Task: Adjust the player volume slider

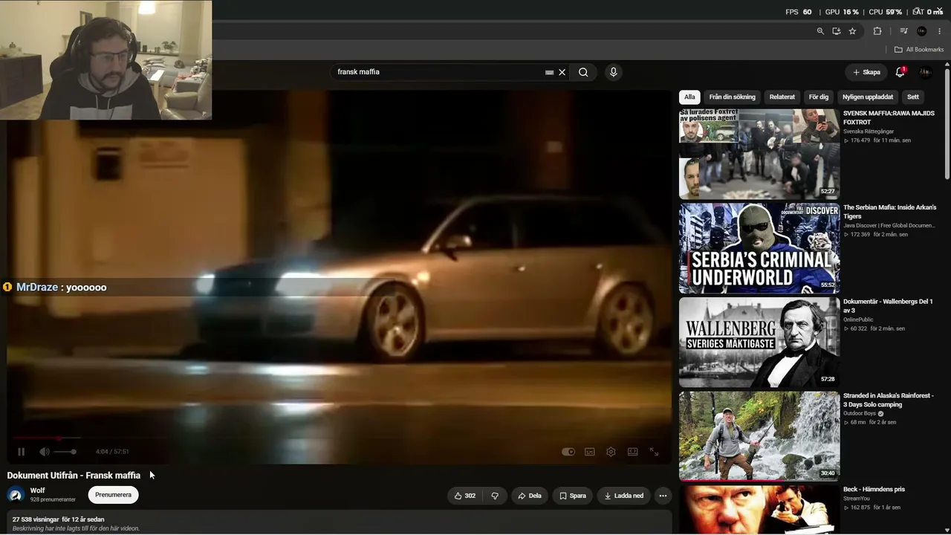Action: 65,451
